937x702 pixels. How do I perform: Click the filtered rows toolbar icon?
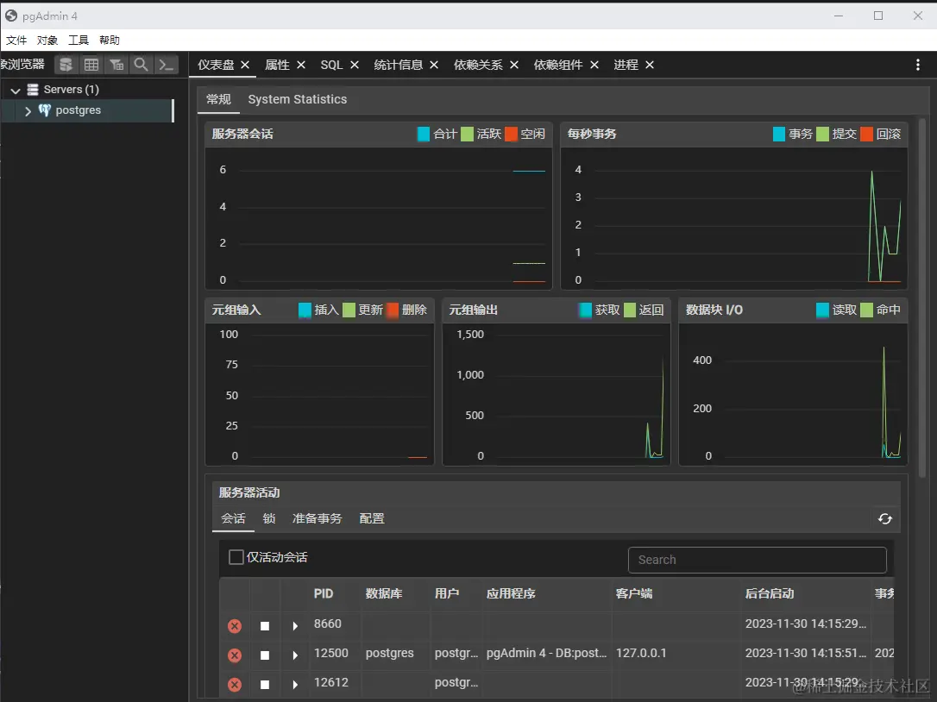116,65
